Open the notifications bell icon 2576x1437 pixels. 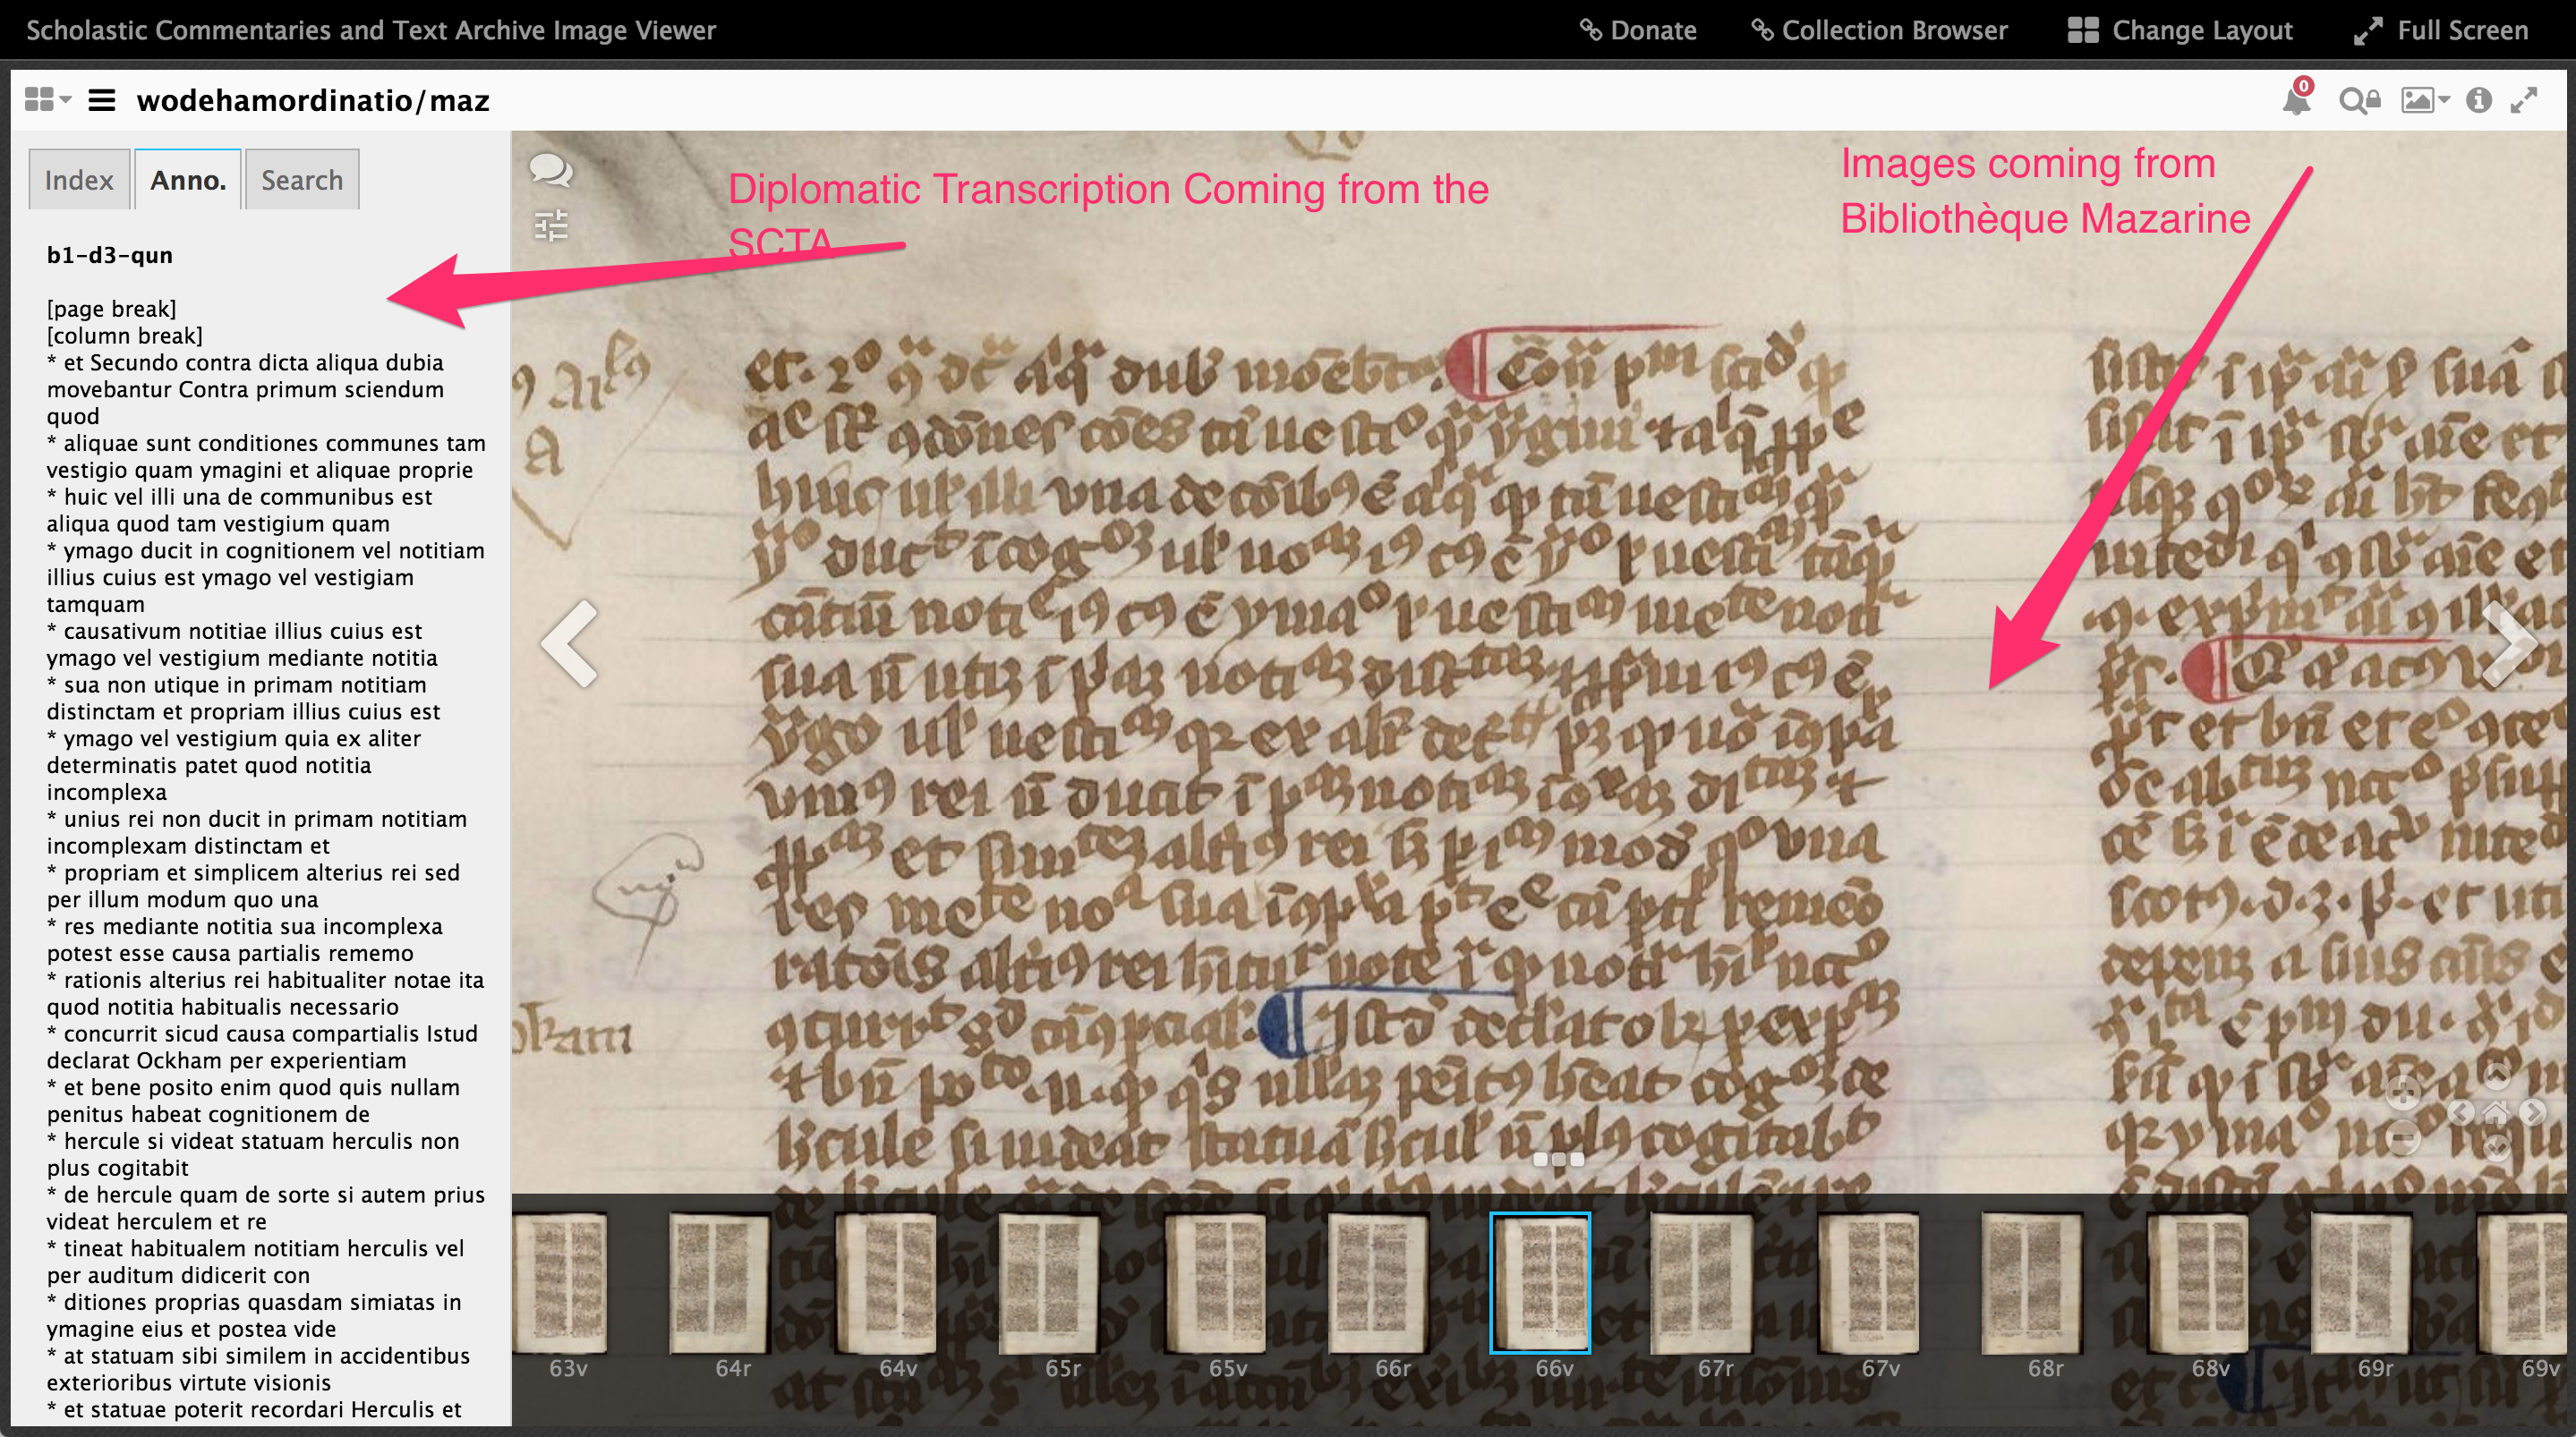[x=2297, y=99]
